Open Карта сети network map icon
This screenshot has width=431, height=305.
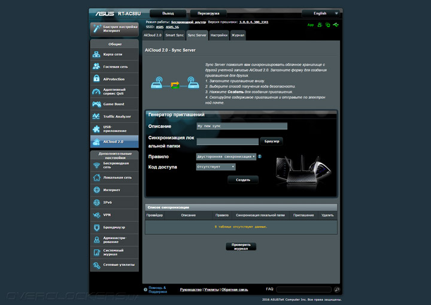coord(97,54)
